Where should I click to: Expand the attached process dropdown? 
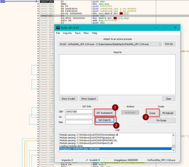(160, 44)
